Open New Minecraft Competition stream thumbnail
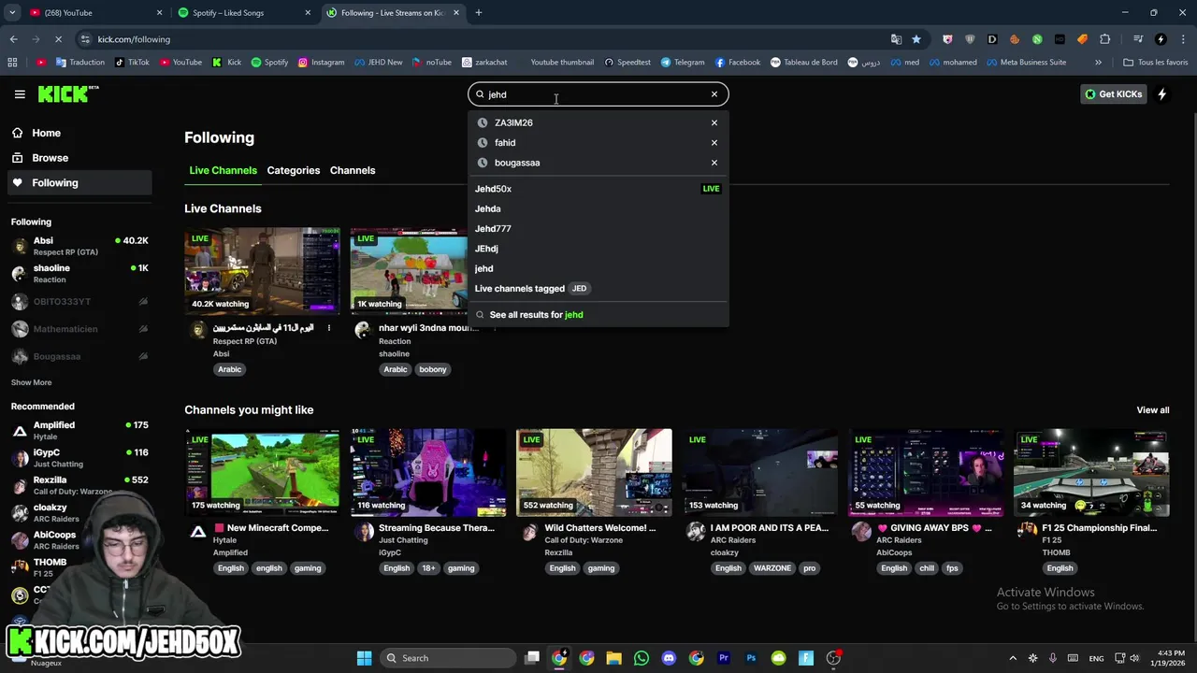The height and width of the screenshot is (673, 1197). pyautogui.click(x=263, y=472)
